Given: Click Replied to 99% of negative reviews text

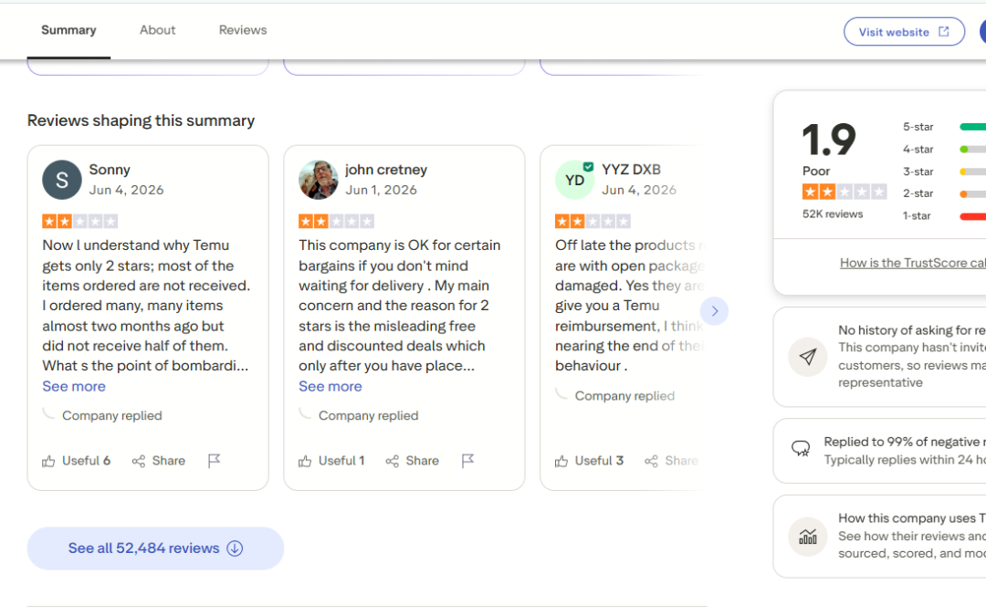Looking at the screenshot, I should pos(905,443).
